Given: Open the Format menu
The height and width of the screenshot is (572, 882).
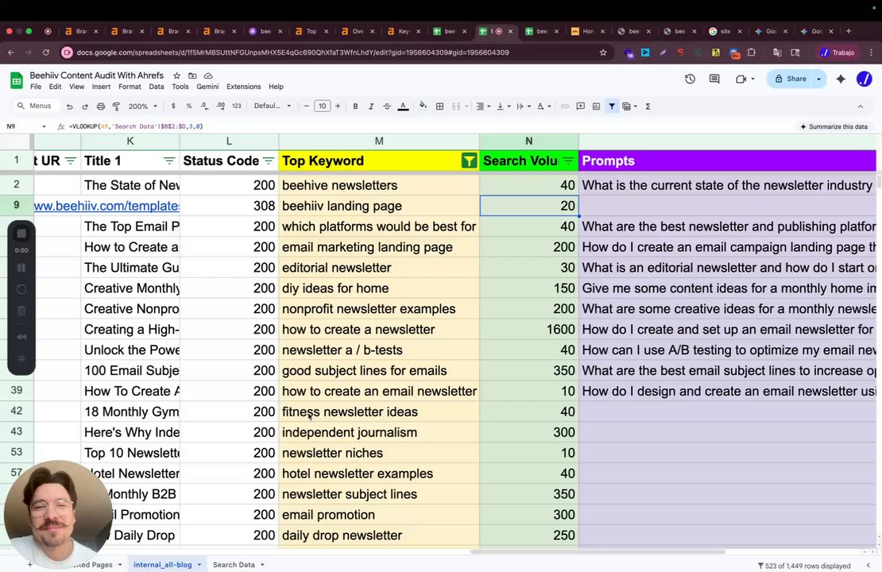Looking at the screenshot, I should 130,87.
